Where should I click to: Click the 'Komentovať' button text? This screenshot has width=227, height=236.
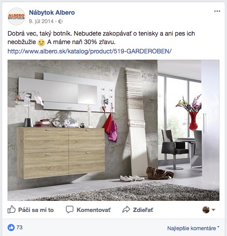click(93, 210)
